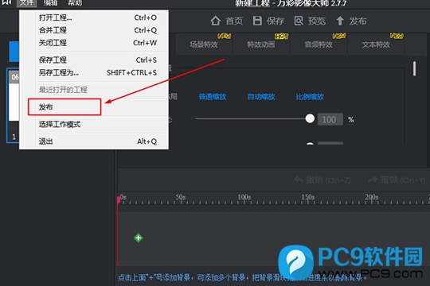Click the Preview (预览) magnifier icon
The width and height of the screenshot is (430, 286).
pos(299,21)
